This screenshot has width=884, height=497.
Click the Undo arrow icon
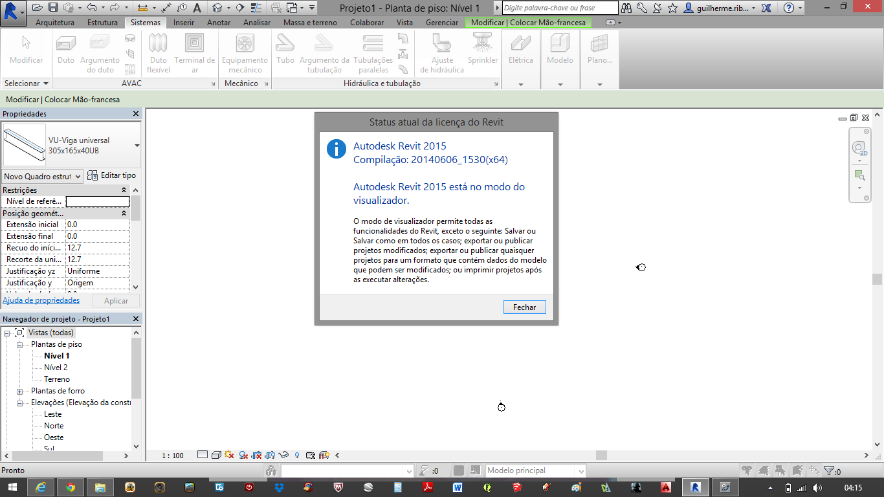coord(91,8)
